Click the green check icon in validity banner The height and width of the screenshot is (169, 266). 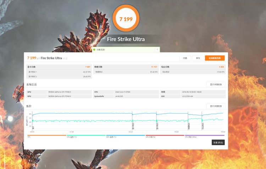94,50
